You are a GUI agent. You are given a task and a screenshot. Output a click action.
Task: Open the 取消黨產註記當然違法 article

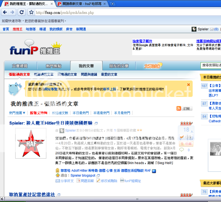coord(32,195)
